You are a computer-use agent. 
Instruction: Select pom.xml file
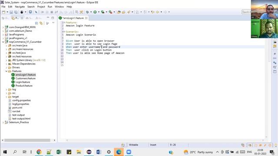[x=17, y=108]
